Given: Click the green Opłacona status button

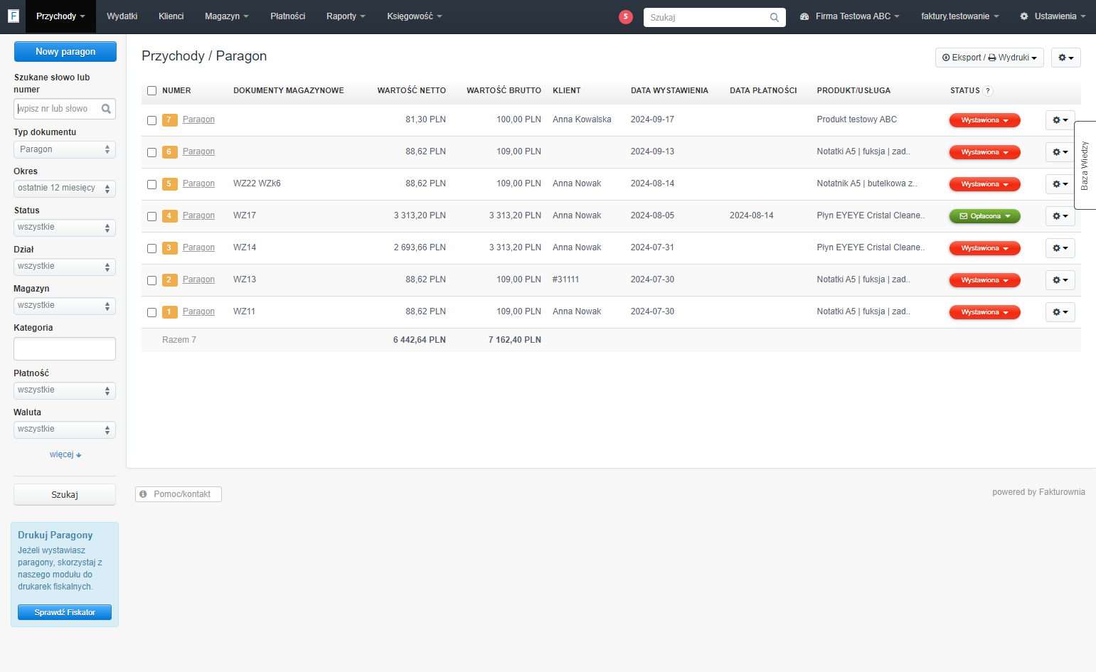Looking at the screenshot, I should (x=985, y=216).
